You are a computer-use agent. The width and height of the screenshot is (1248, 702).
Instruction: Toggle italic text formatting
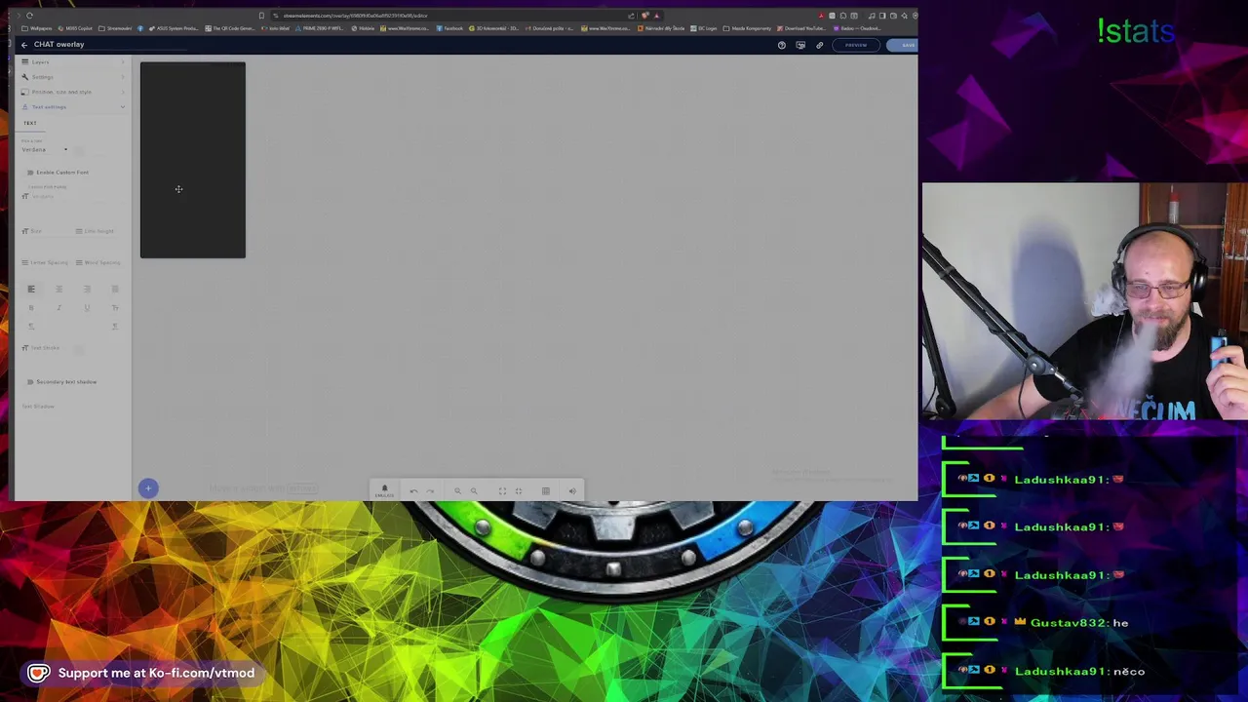click(x=58, y=308)
